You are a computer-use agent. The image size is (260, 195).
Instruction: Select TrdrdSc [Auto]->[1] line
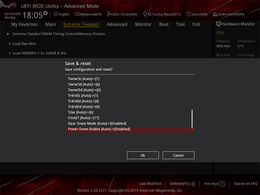[x=83, y=95]
